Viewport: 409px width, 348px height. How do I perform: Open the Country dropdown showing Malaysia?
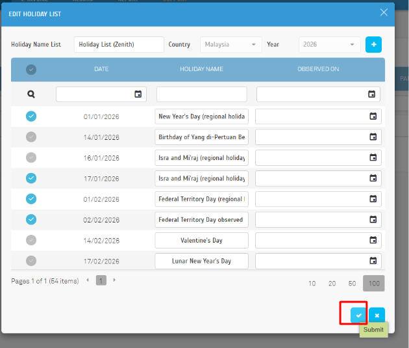pyautogui.click(x=230, y=45)
